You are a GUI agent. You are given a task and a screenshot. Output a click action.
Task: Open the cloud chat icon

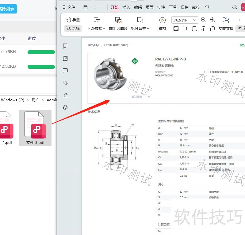(x=235, y=7)
